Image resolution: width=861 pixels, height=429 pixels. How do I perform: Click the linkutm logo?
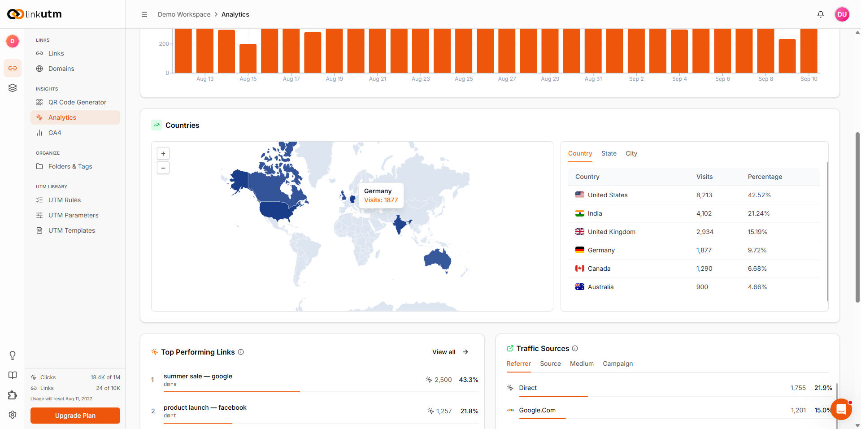(35, 14)
